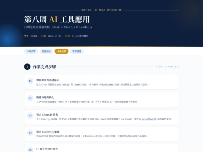Image resolution: width=203 pixels, height=152 pixels.
Task: Click the UI 優化與深色模式 step title
Action: click(x=47, y=149)
